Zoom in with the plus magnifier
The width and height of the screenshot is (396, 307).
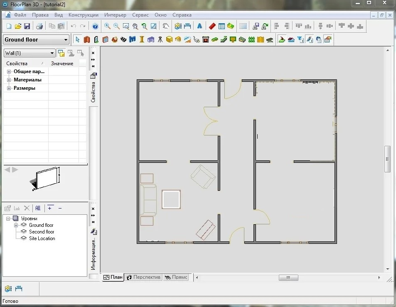click(x=107, y=26)
